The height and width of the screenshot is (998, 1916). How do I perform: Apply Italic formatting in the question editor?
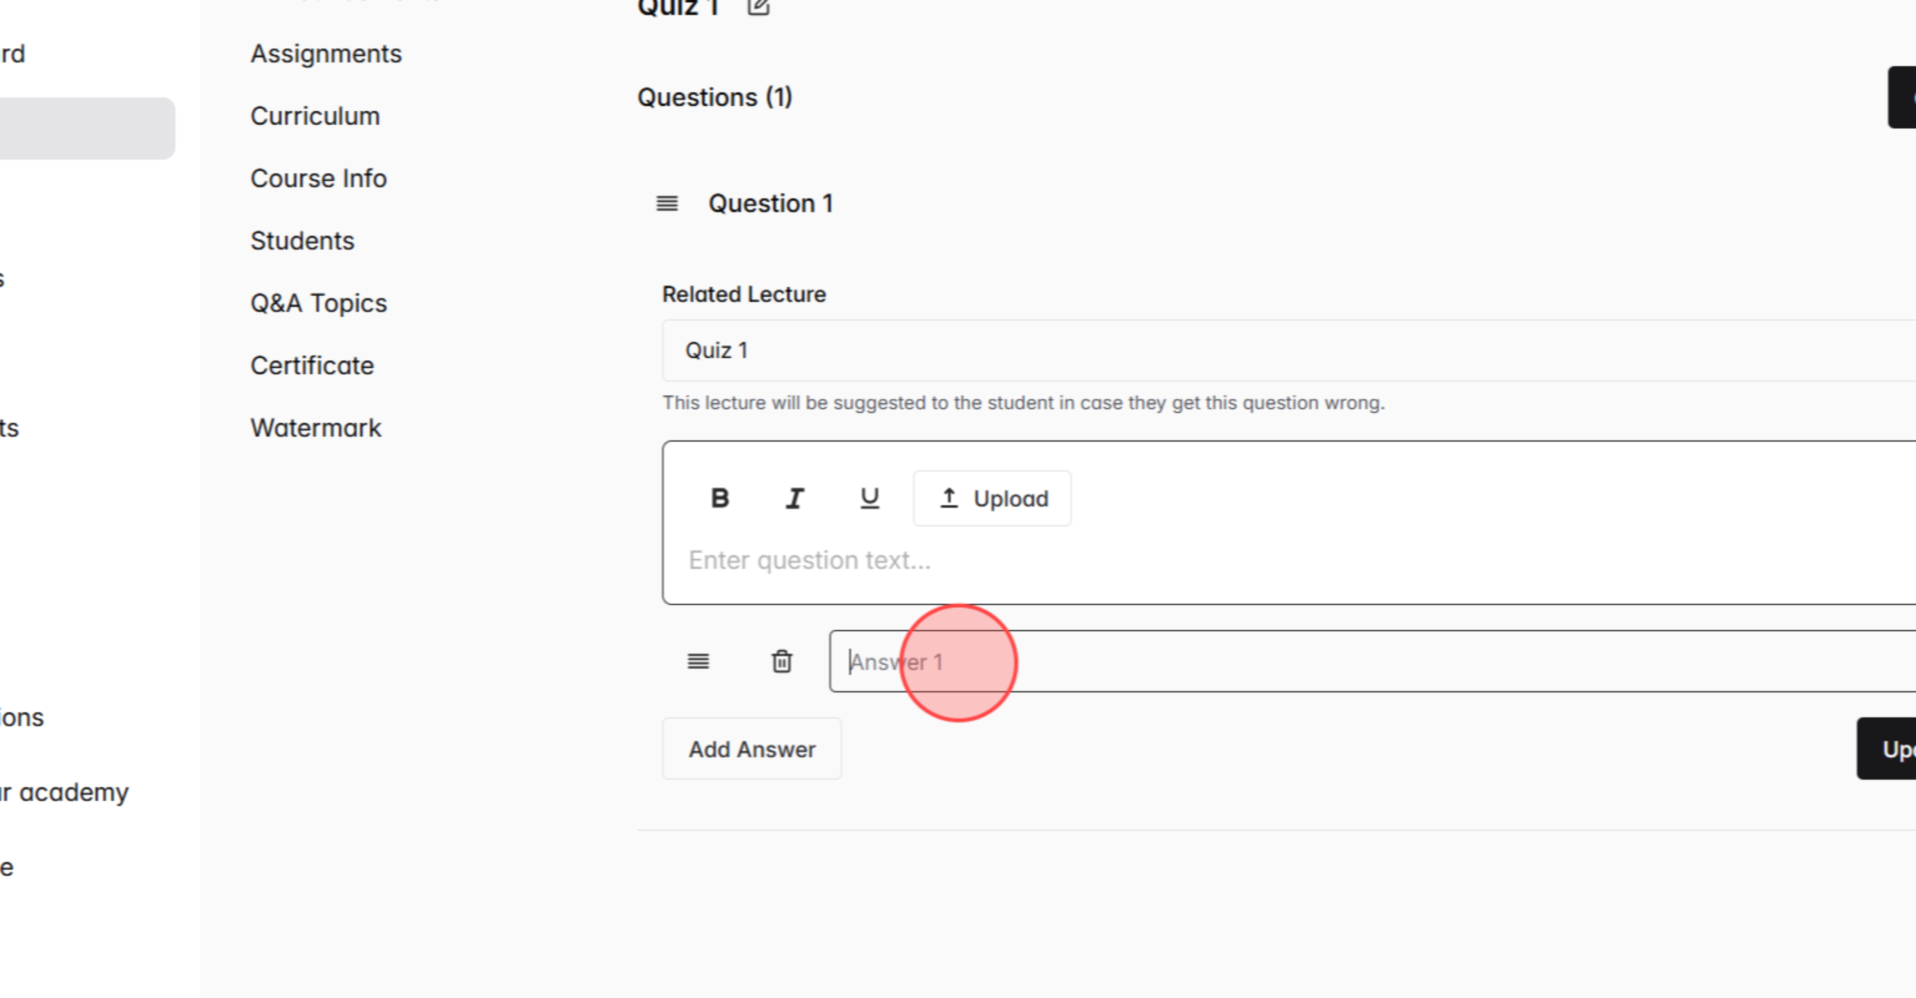[794, 498]
